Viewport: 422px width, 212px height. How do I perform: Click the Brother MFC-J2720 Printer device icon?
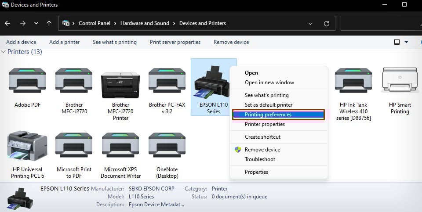point(120,83)
